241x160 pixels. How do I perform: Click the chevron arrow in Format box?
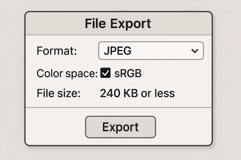pyautogui.click(x=195, y=51)
